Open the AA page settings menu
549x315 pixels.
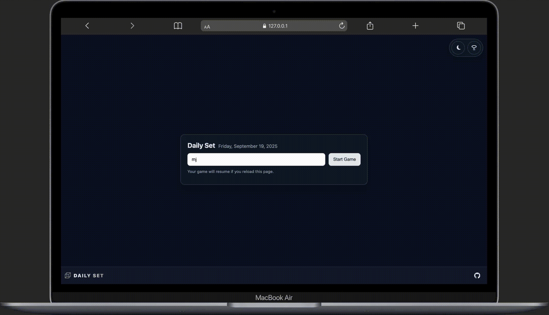207,27
